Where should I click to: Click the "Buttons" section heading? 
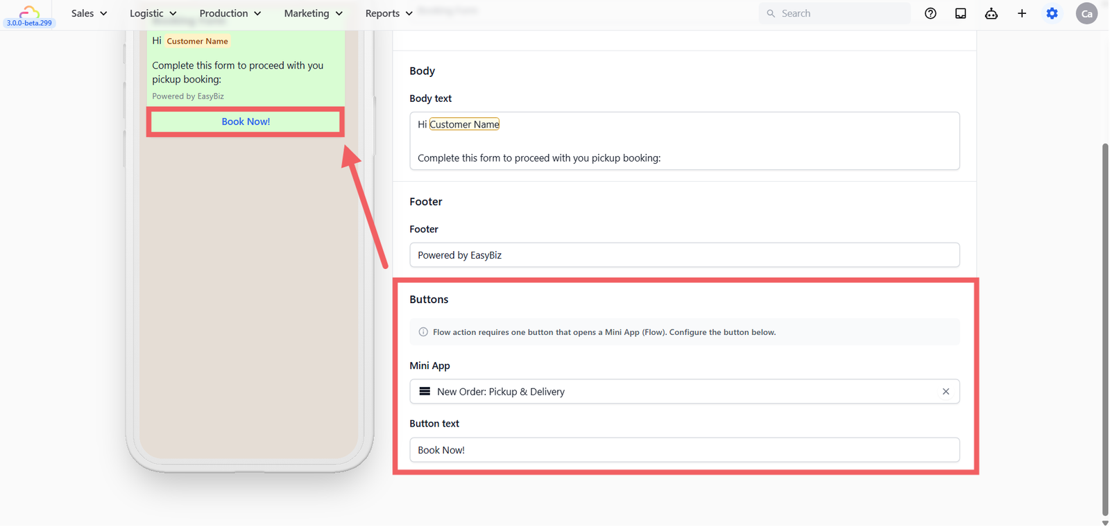(x=429, y=300)
